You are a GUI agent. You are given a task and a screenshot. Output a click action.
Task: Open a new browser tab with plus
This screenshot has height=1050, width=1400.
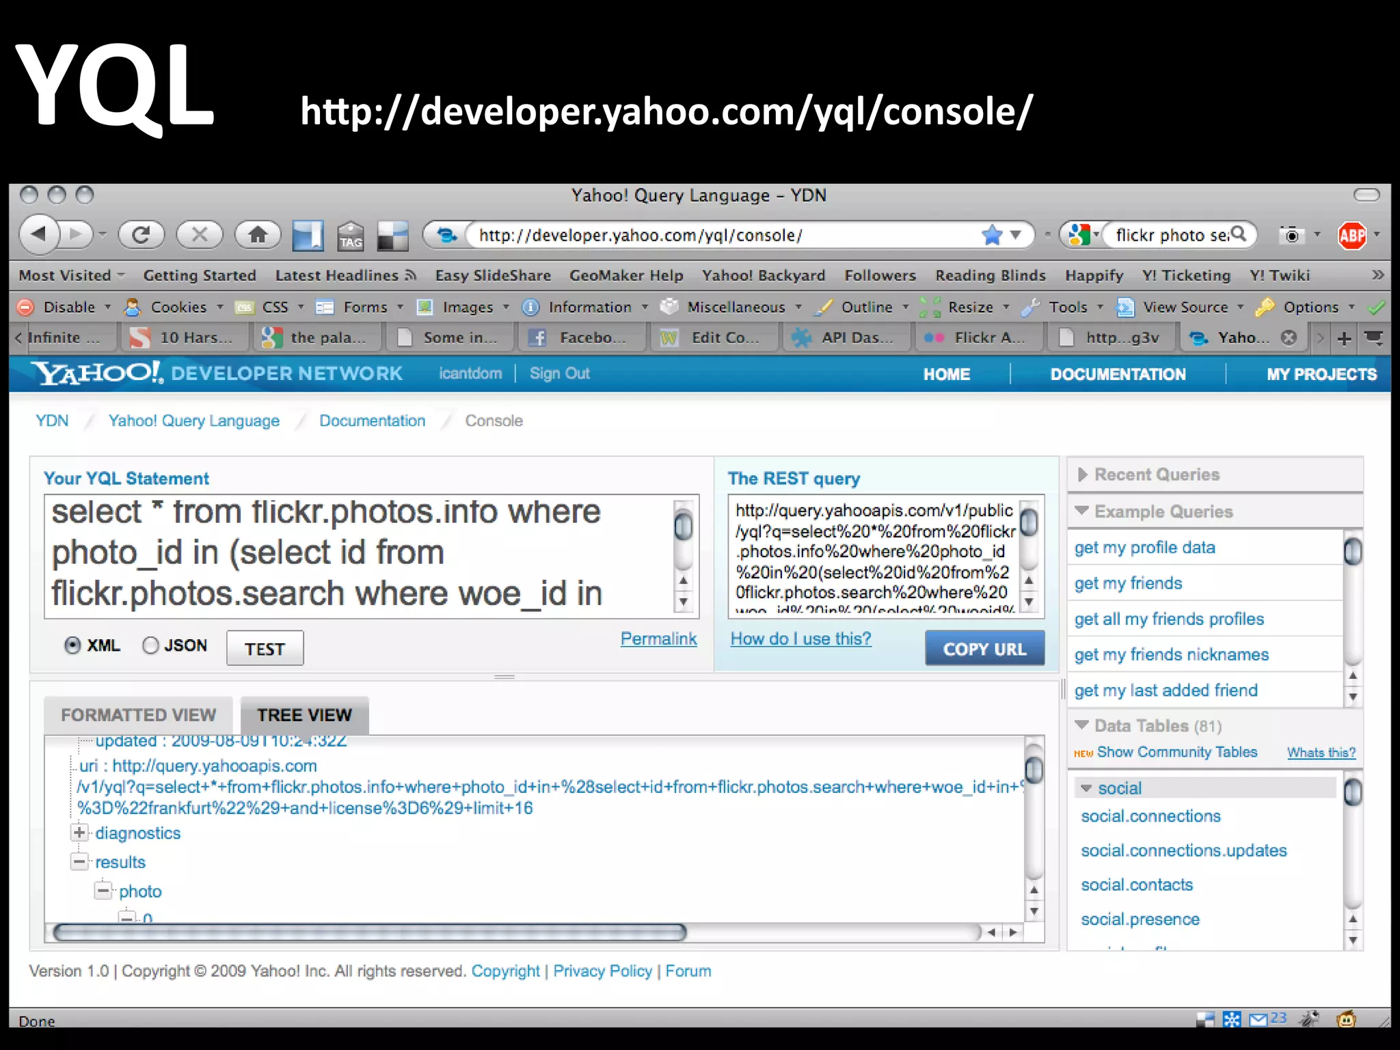tap(1344, 338)
